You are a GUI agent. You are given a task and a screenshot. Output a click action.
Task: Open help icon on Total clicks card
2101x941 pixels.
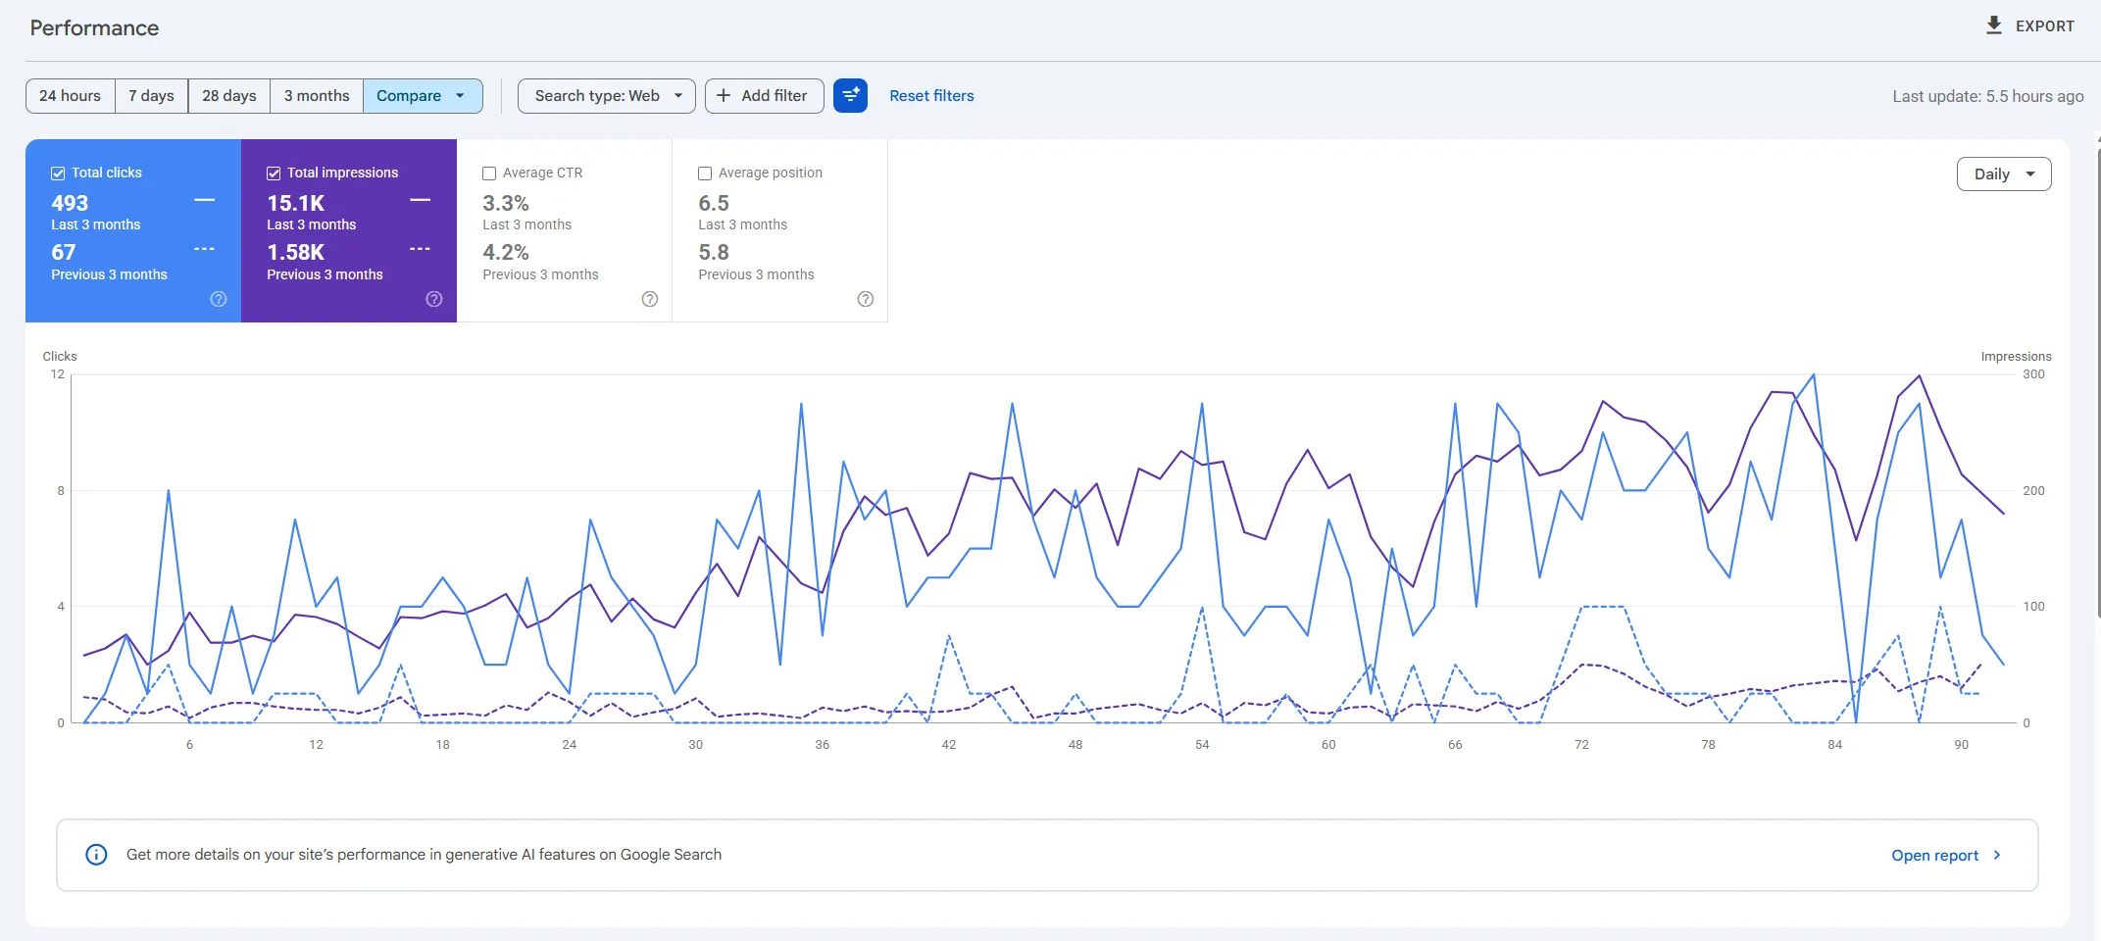click(x=219, y=299)
